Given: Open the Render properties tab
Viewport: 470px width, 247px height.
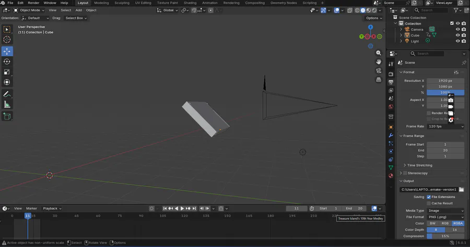Looking at the screenshot, I should [391, 74].
